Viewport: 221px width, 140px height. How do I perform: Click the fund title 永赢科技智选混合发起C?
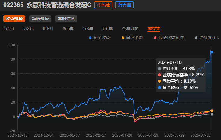pyautogui.click(x=59, y=5)
